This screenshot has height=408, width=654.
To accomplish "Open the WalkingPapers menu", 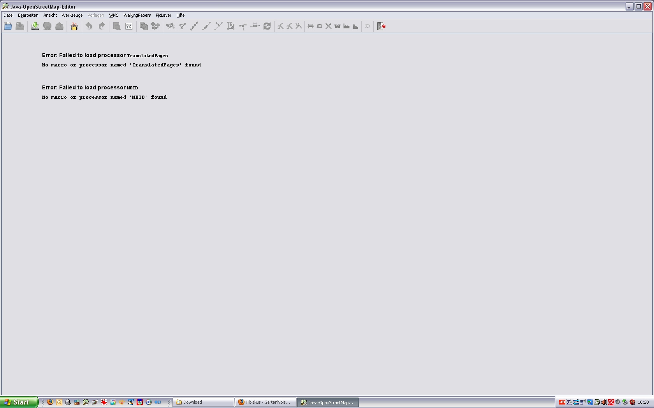I will click(x=137, y=15).
